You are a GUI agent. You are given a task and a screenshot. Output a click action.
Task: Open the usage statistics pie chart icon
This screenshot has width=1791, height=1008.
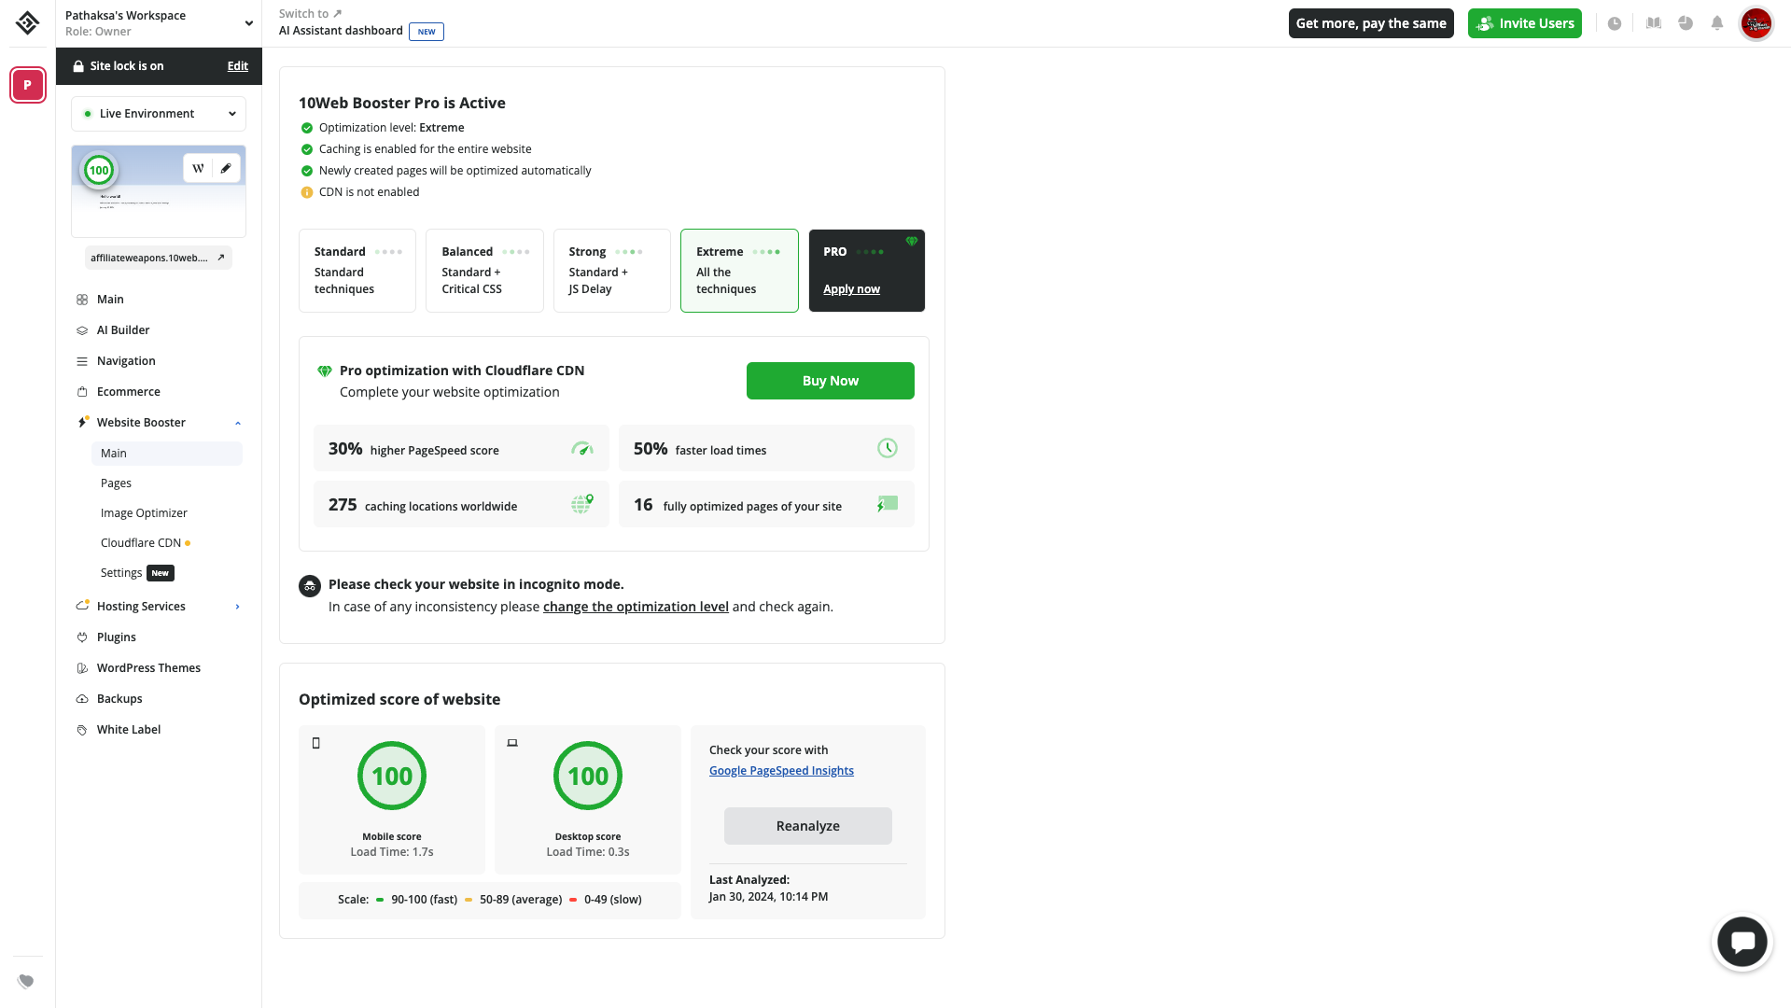pyautogui.click(x=1686, y=22)
